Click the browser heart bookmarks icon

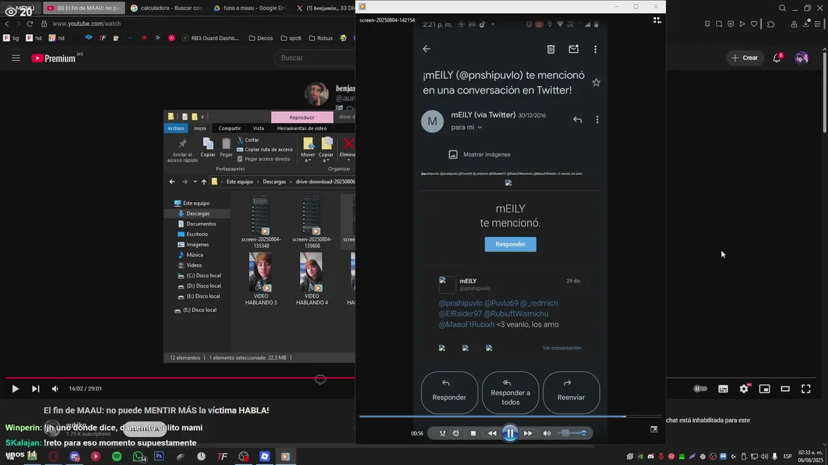pyautogui.click(x=754, y=24)
